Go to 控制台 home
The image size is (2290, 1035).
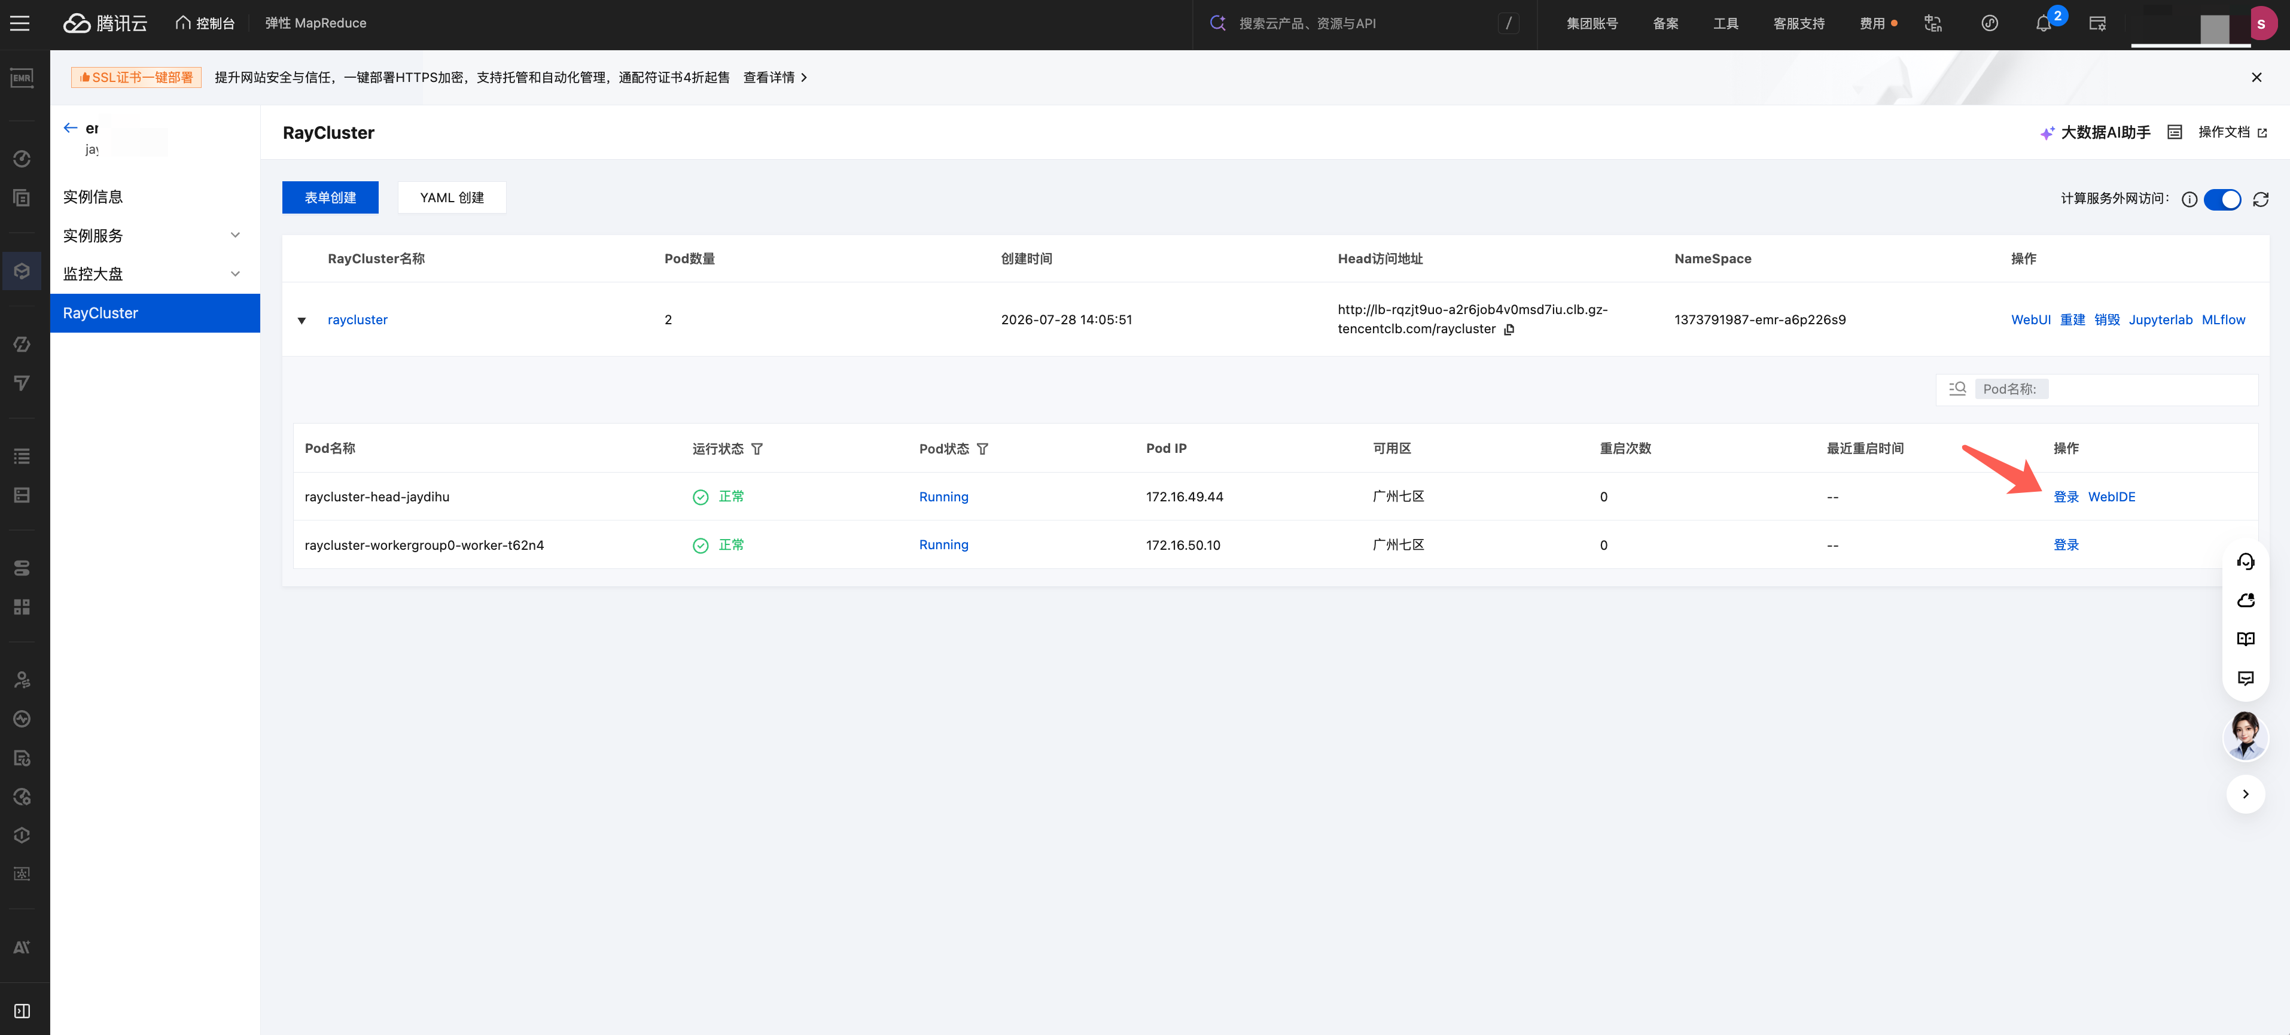point(205,23)
